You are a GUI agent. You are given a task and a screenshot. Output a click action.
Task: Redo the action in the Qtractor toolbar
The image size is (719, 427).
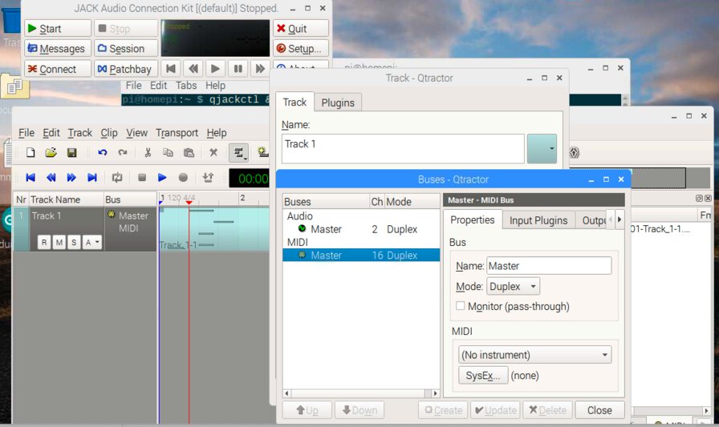point(123,153)
